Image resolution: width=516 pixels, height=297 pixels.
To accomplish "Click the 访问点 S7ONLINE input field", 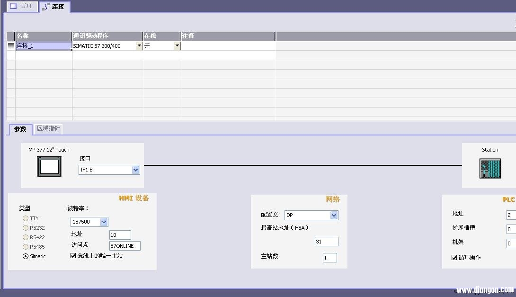I will pos(125,246).
